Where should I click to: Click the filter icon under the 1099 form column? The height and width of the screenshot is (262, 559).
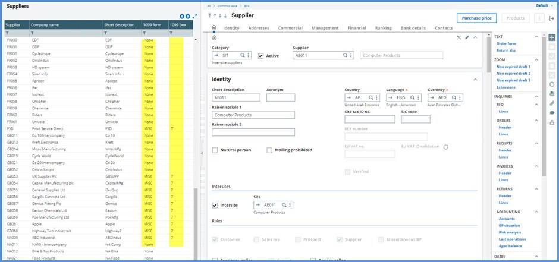tap(145, 33)
